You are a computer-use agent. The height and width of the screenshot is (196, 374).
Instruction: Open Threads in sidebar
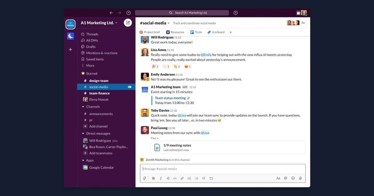(x=90, y=34)
